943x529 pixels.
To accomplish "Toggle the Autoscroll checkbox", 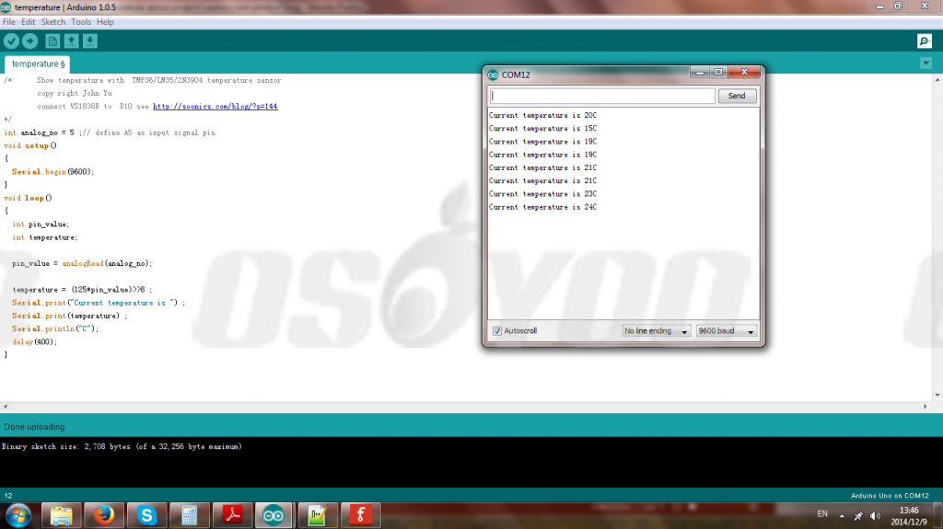I will 497,331.
